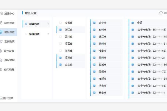Click the help icon next to 急速线路
Image resolution: width=167 pixels, height=111 pixels.
click(48, 34)
